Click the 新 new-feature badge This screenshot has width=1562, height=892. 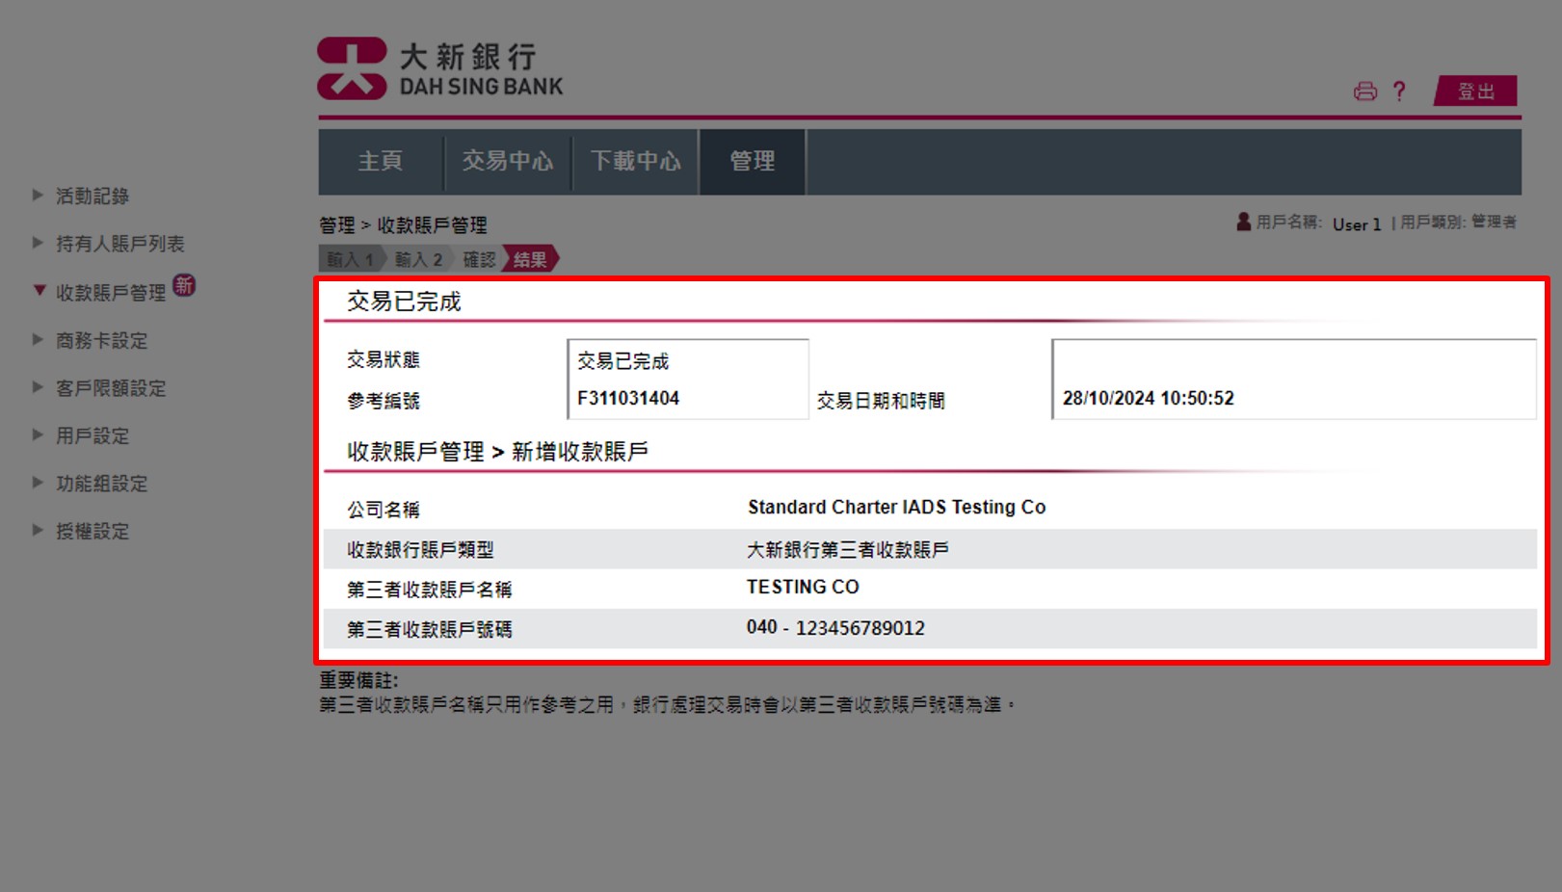[x=185, y=285]
